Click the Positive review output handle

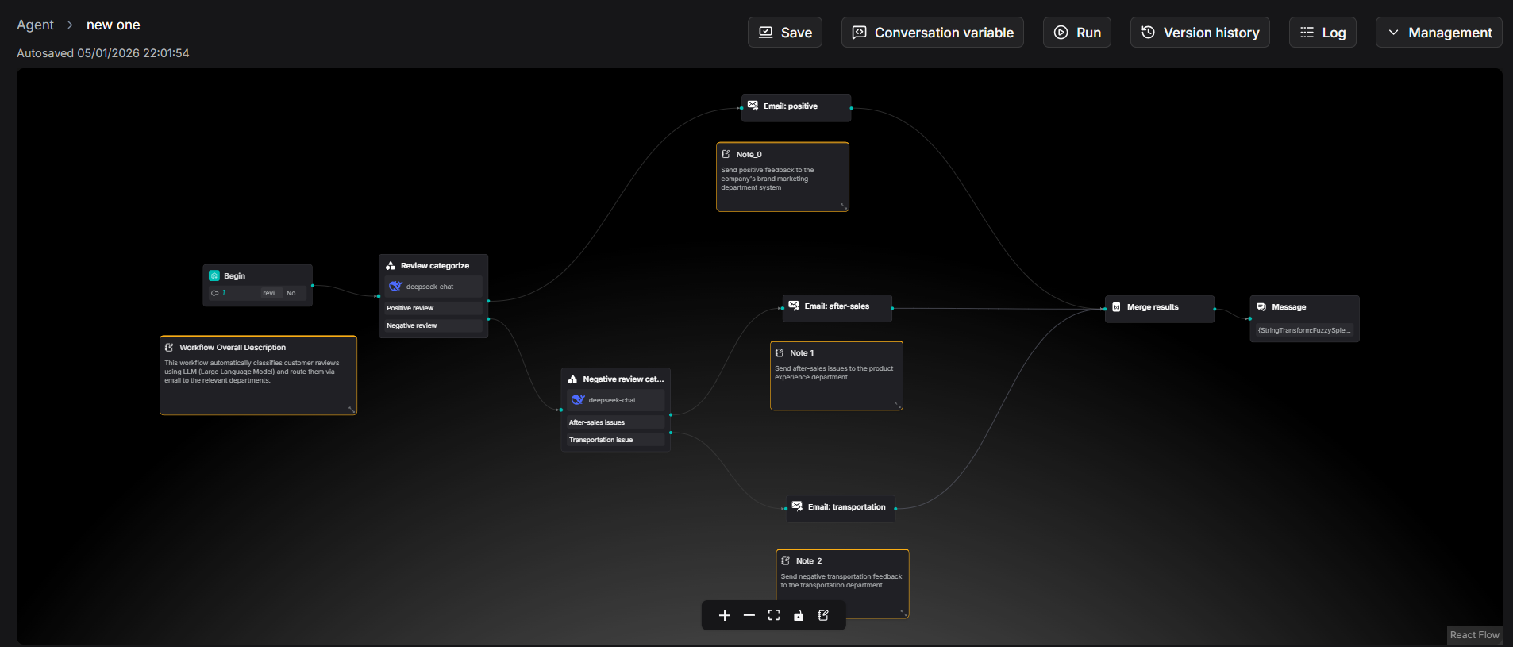pyautogui.click(x=488, y=301)
